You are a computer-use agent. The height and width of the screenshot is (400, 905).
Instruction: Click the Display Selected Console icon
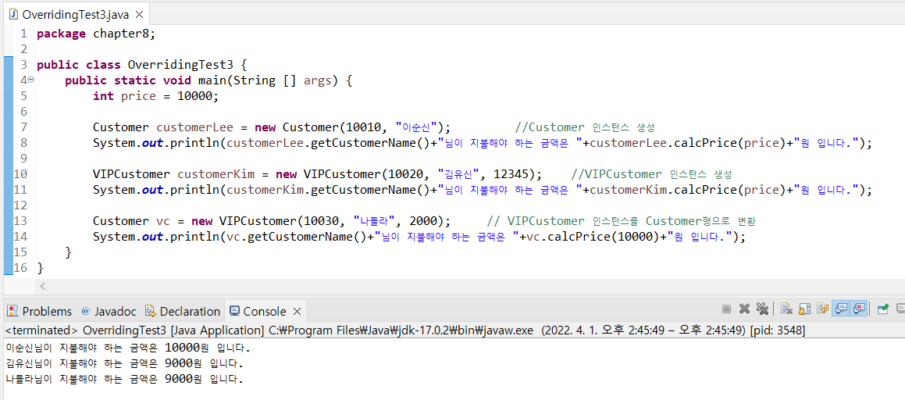(x=900, y=309)
